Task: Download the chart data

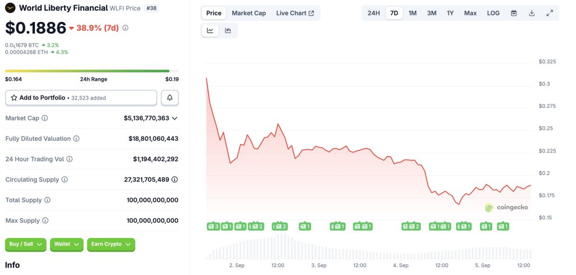Action: pos(532,13)
